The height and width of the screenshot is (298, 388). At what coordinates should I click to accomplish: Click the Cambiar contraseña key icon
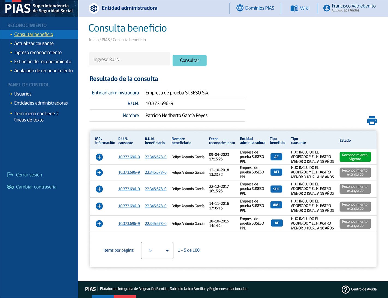click(x=10, y=187)
